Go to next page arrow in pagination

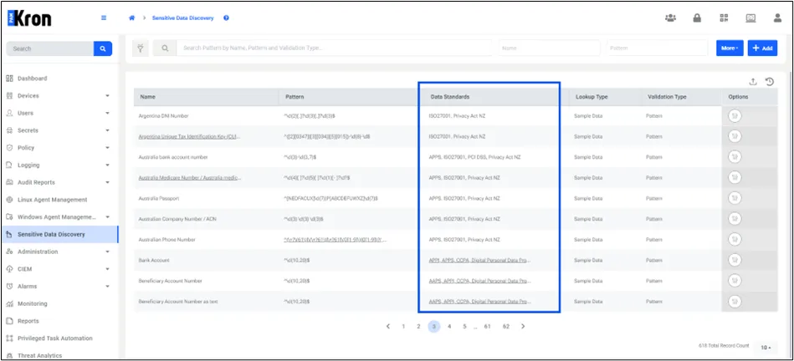[523, 327]
